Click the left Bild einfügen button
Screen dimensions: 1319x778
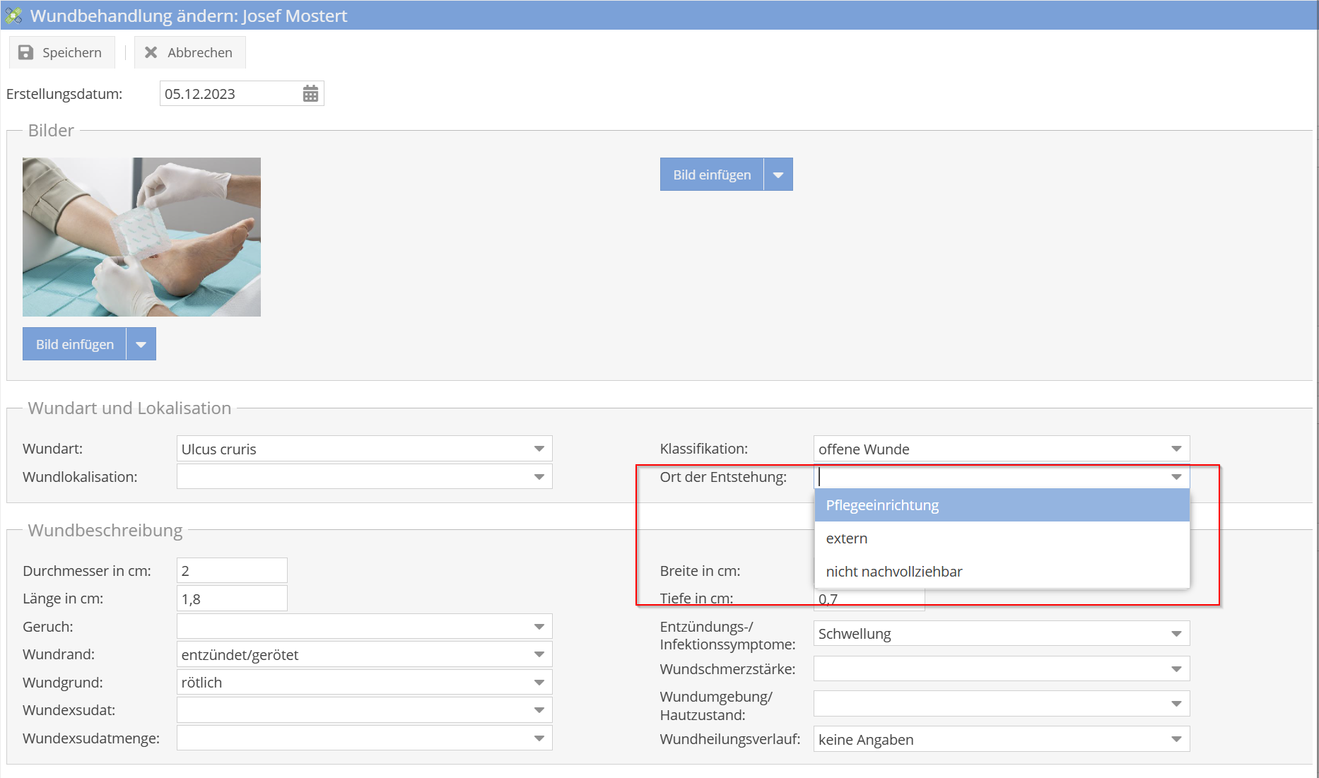tap(75, 344)
